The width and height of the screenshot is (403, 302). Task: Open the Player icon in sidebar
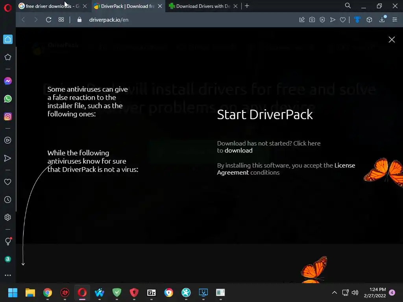(8, 140)
